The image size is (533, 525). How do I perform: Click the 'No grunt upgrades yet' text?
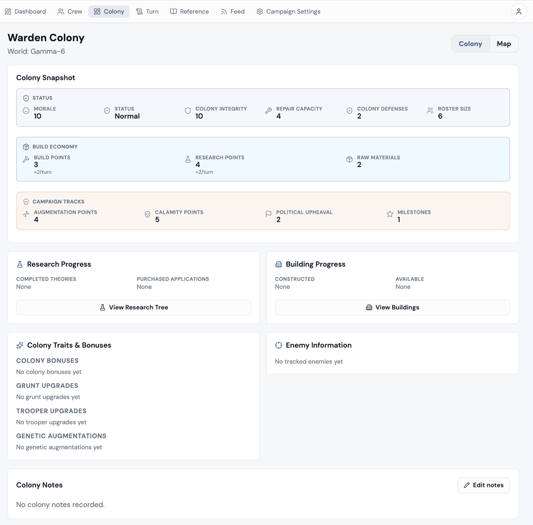point(48,397)
